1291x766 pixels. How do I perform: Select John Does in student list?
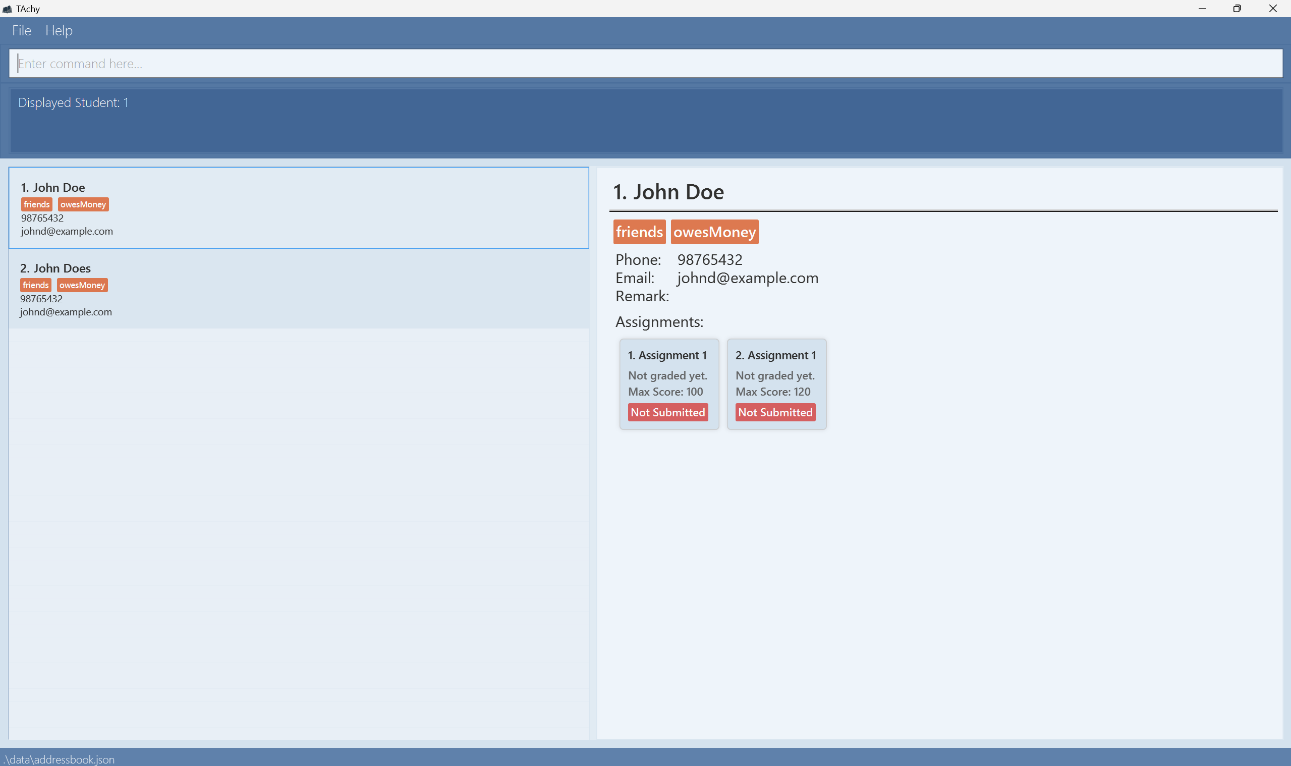point(298,289)
